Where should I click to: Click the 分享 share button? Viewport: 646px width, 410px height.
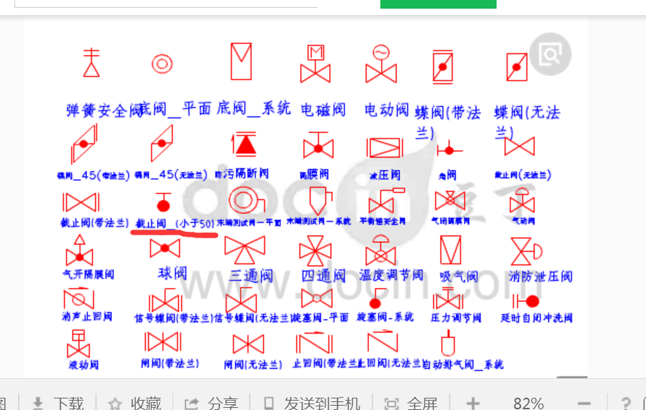(x=211, y=403)
